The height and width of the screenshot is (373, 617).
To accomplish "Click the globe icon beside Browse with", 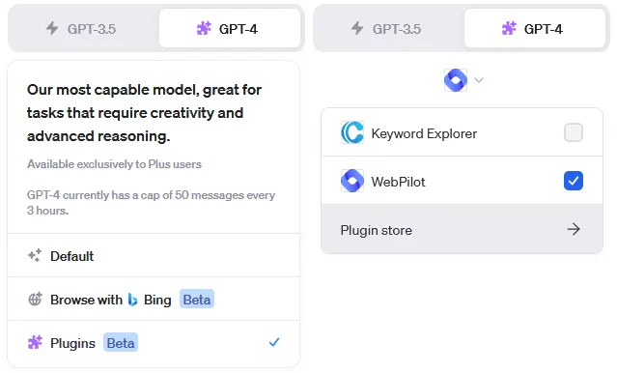I will coord(35,299).
